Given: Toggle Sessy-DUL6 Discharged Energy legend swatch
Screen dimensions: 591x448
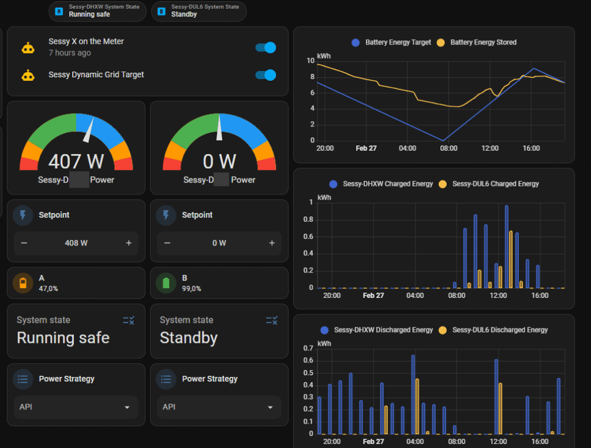Looking at the screenshot, I should coord(443,330).
